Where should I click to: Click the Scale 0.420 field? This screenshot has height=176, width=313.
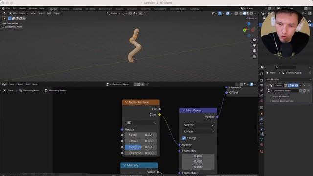[141, 135]
